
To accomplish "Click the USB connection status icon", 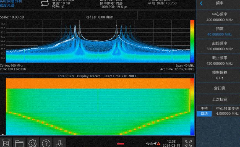I will coord(147,143).
